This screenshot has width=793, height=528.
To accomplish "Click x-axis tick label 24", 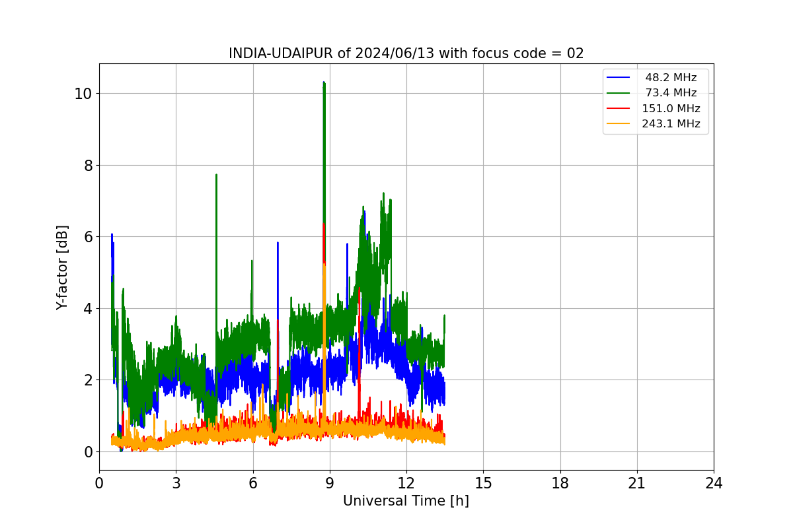I will 714,483.
